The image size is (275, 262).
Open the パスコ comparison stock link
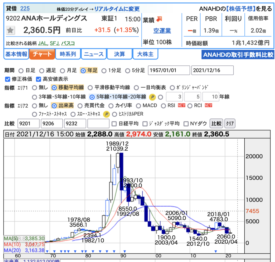pyautogui.click(x=68, y=43)
